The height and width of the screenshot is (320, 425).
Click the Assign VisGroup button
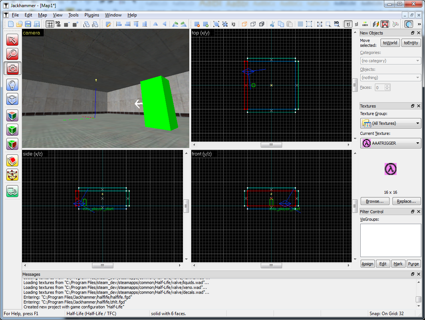[x=367, y=264]
